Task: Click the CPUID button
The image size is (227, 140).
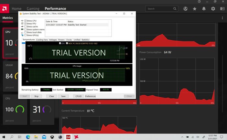Action: pyautogui.click(x=78, y=96)
